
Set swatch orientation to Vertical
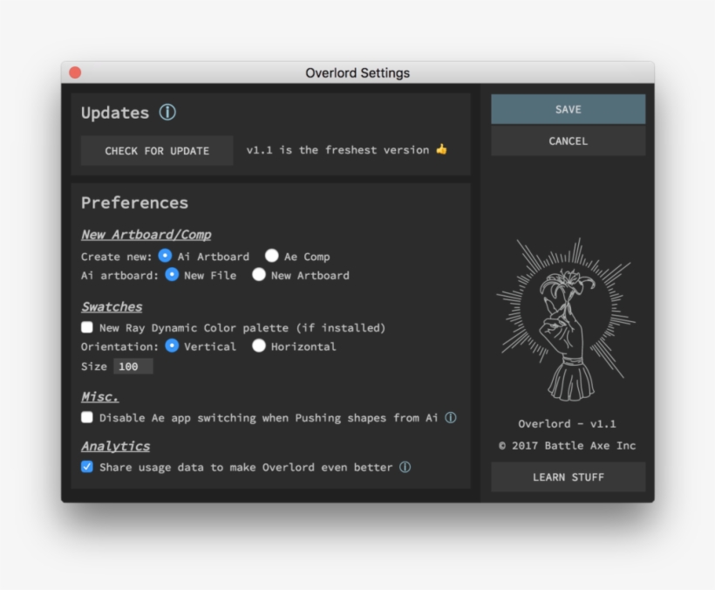click(172, 346)
